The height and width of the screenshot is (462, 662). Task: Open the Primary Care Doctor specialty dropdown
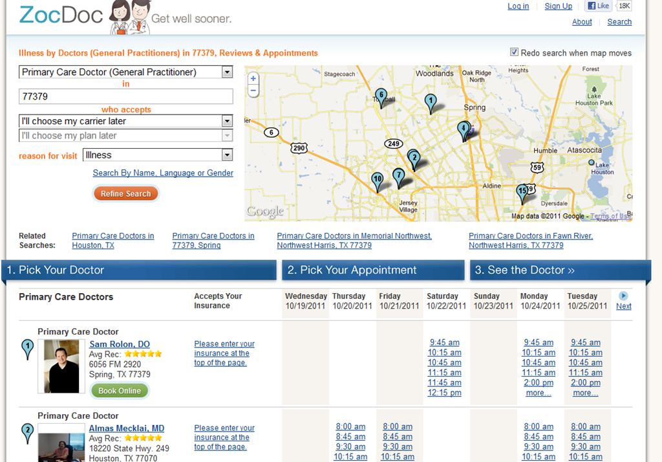(x=126, y=72)
